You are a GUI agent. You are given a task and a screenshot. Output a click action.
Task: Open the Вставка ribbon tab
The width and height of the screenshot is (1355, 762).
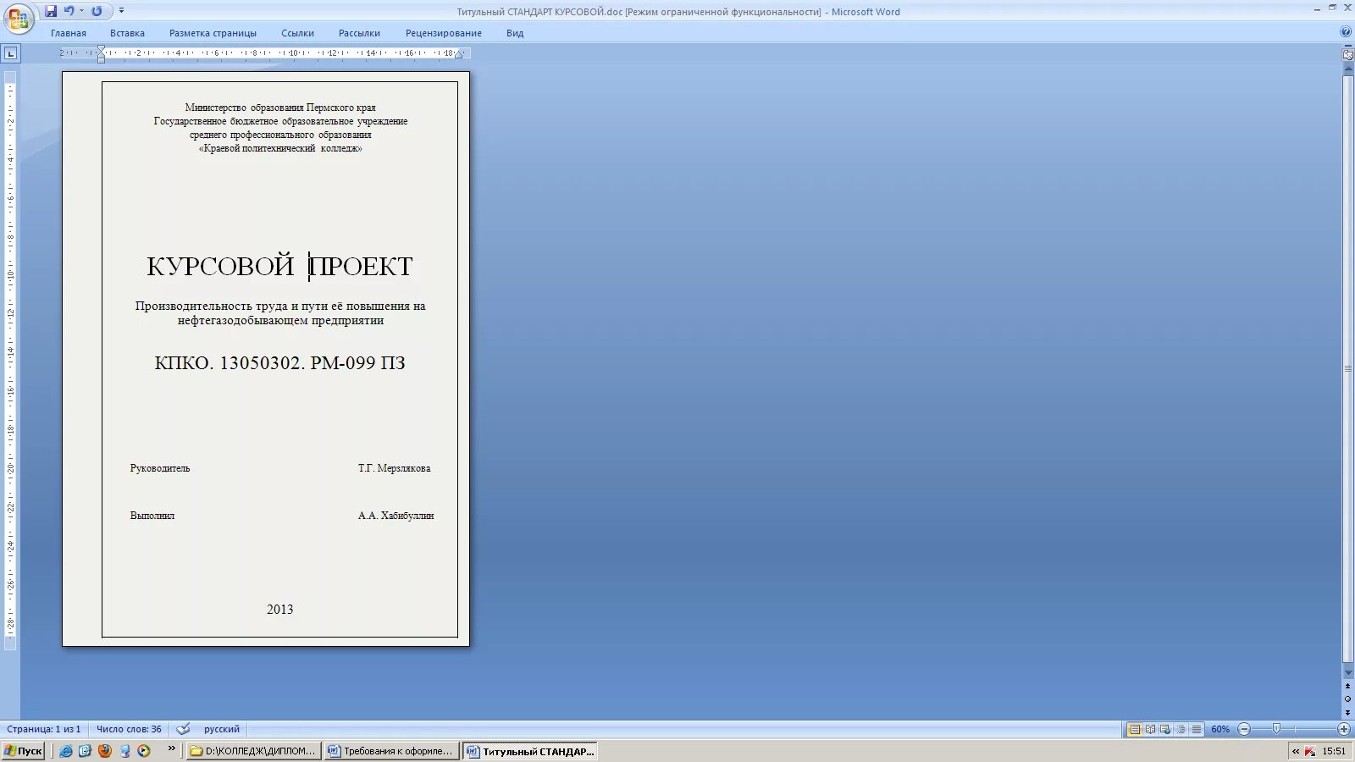127,33
